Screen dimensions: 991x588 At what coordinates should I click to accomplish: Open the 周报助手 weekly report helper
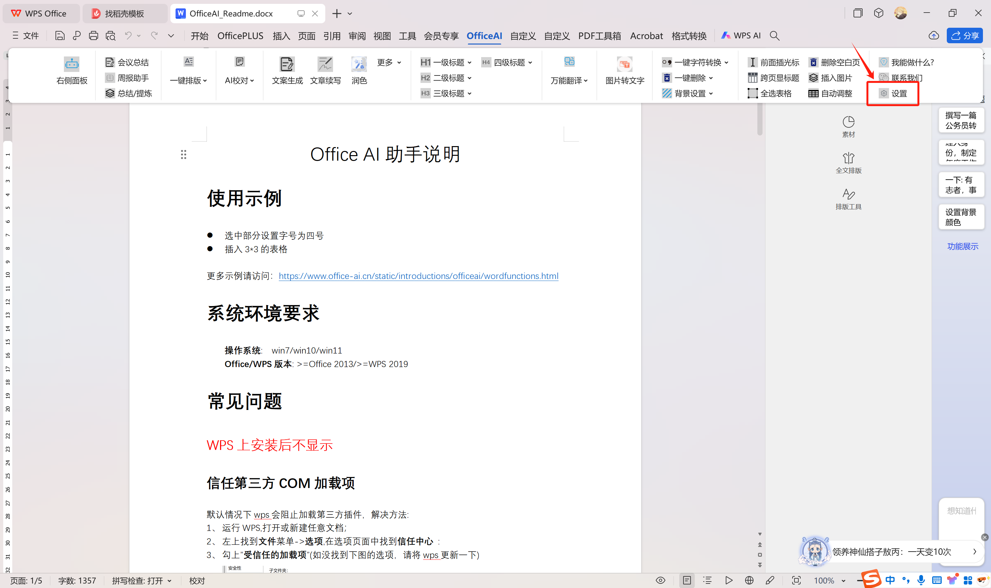tap(127, 78)
